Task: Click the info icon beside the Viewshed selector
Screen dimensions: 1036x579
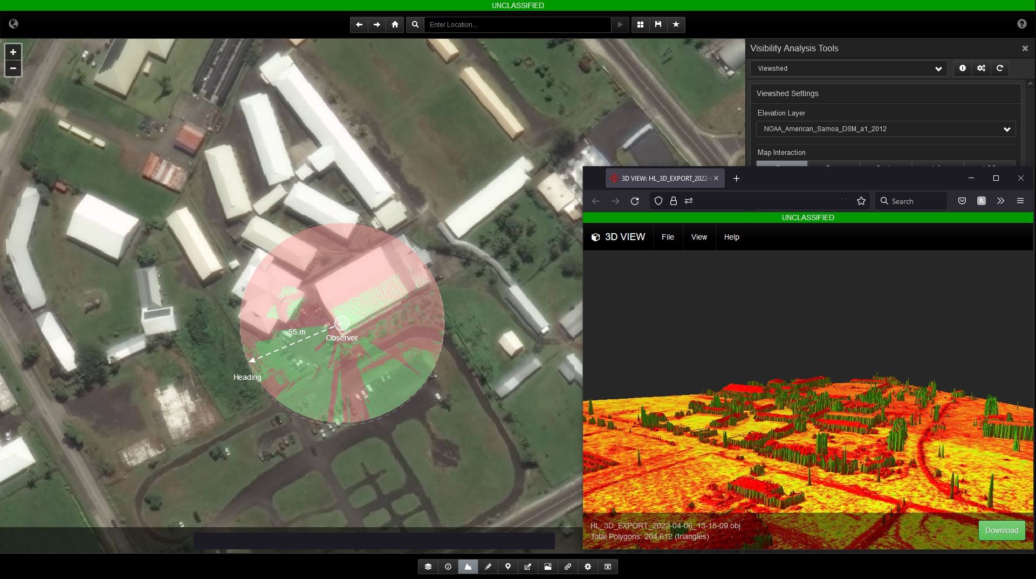Action: tap(963, 69)
